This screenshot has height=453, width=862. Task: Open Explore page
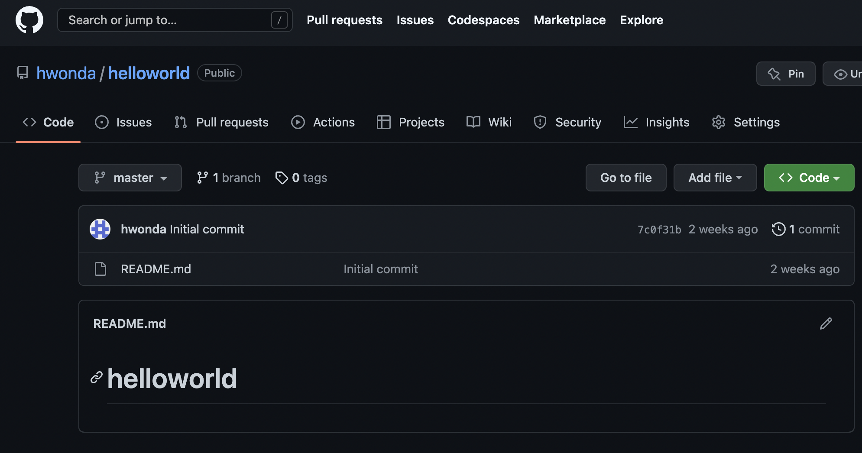[641, 20]
